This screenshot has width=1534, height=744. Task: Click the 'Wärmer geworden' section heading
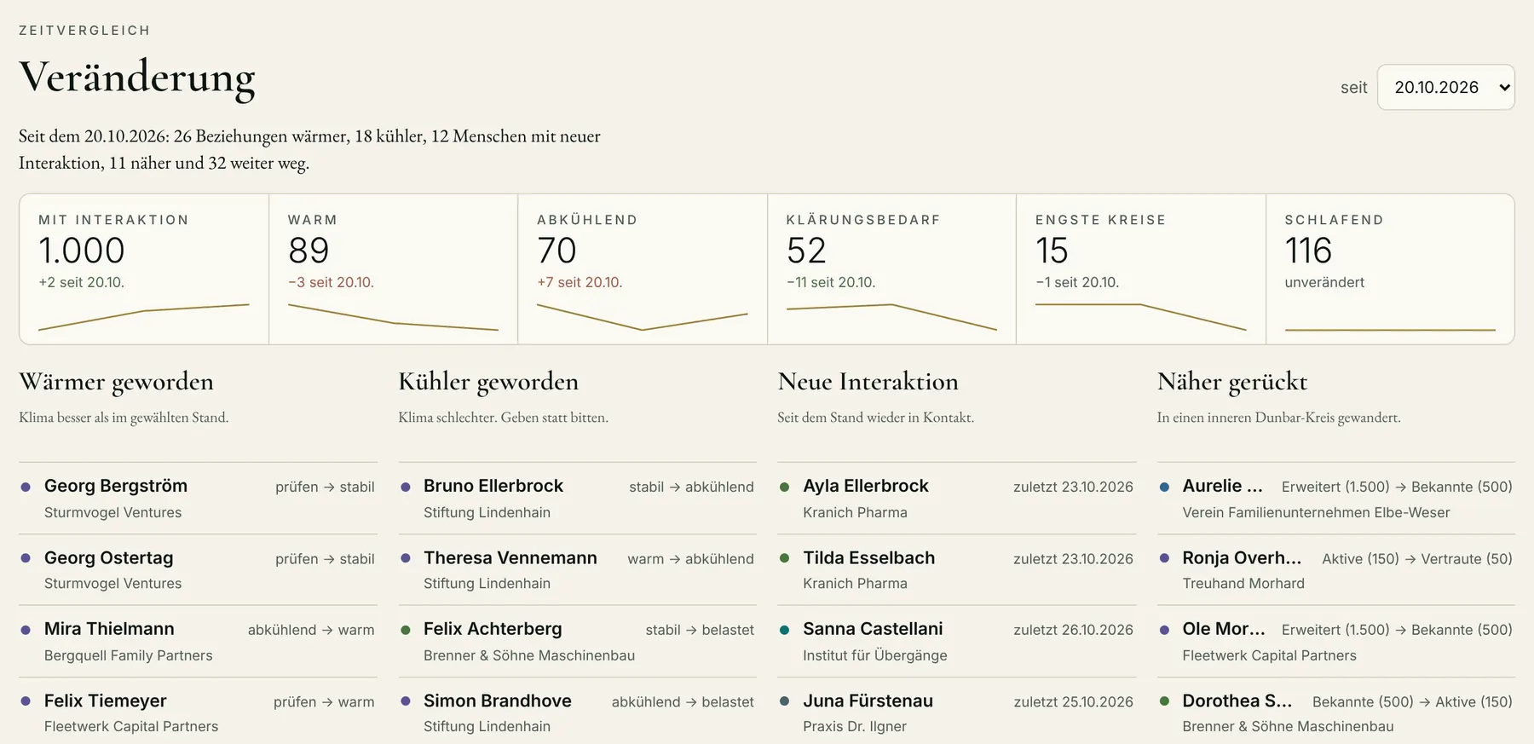pos(117,381)
